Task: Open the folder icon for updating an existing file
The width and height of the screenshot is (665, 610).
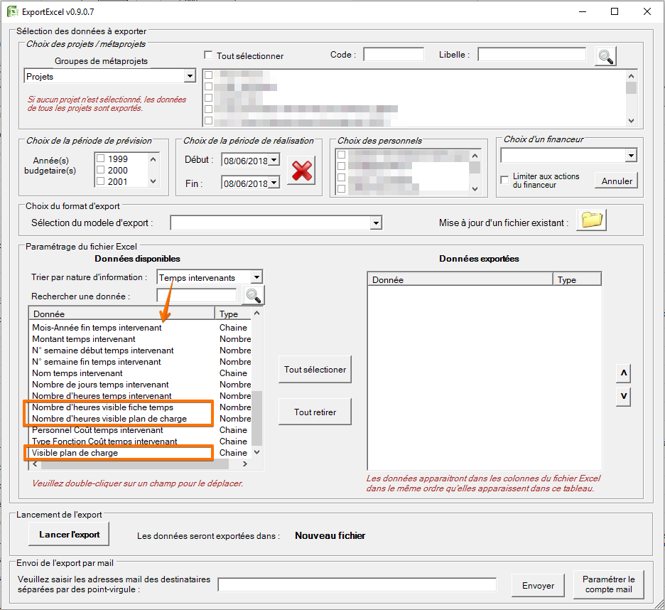Action: 593,220
